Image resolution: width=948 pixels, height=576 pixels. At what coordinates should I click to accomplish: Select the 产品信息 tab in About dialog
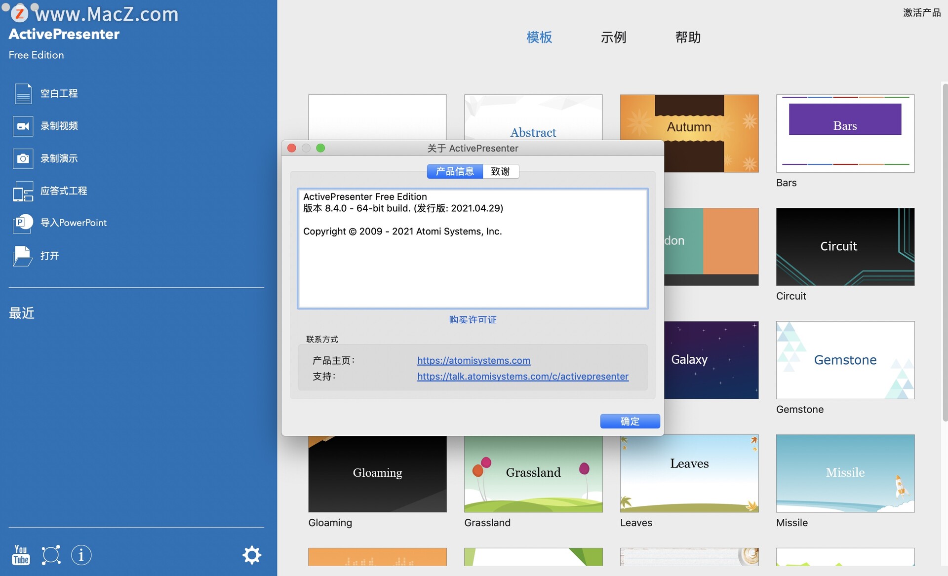tap(455, 171)
